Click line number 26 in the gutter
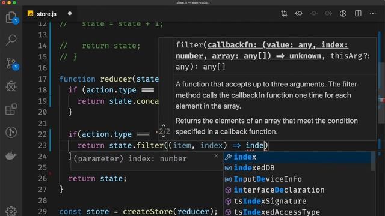This screenshot has height=216, width=385. pyautogui.click(x=43, y=179)
